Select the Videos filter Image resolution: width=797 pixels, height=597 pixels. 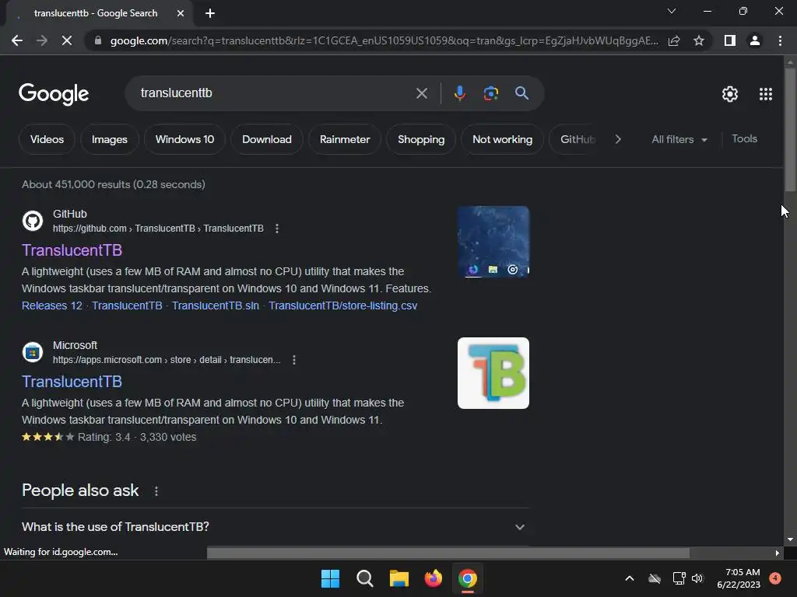click(47, 139)
